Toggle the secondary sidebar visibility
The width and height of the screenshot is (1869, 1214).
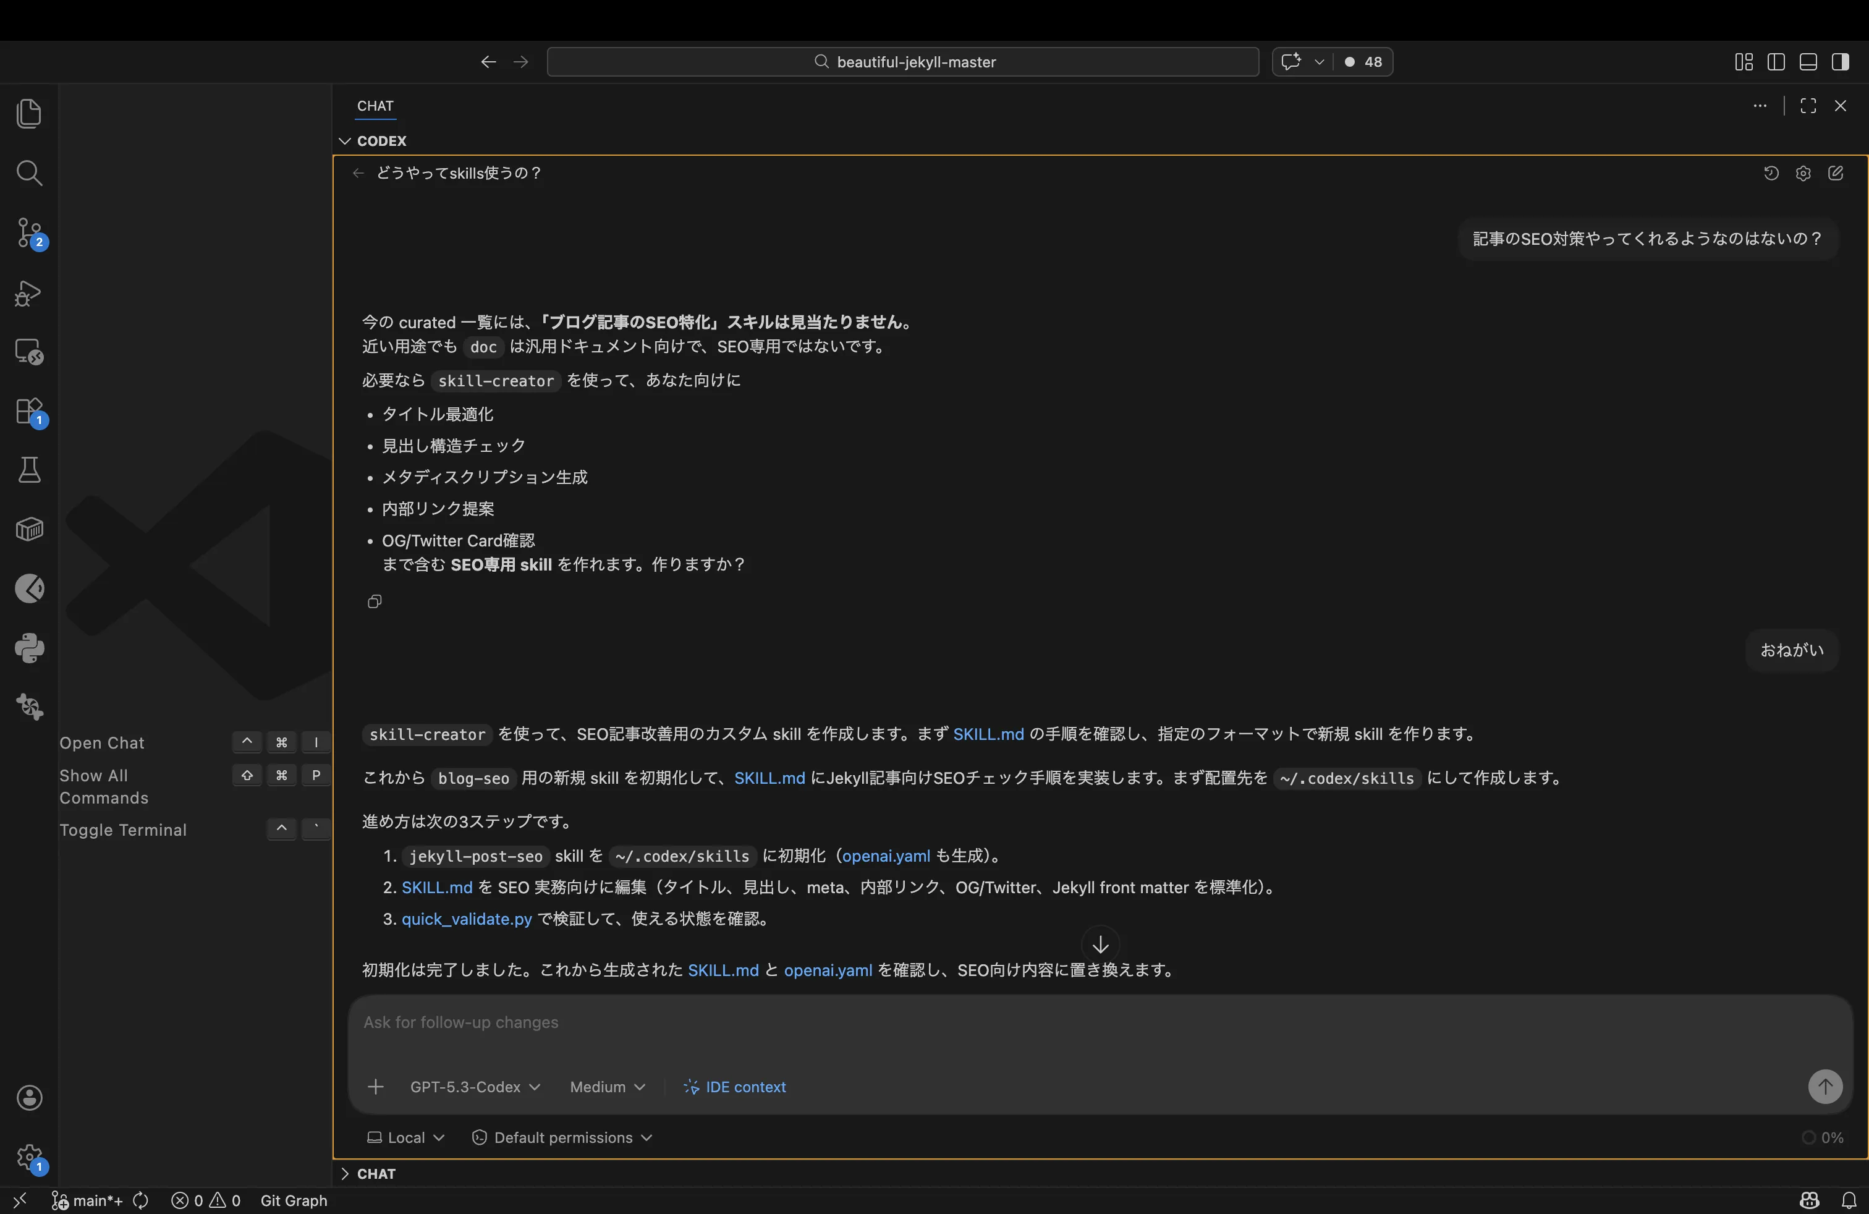[1840, 62]
